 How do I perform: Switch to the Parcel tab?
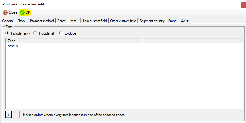pyautogui.click(x=62, y=21)
